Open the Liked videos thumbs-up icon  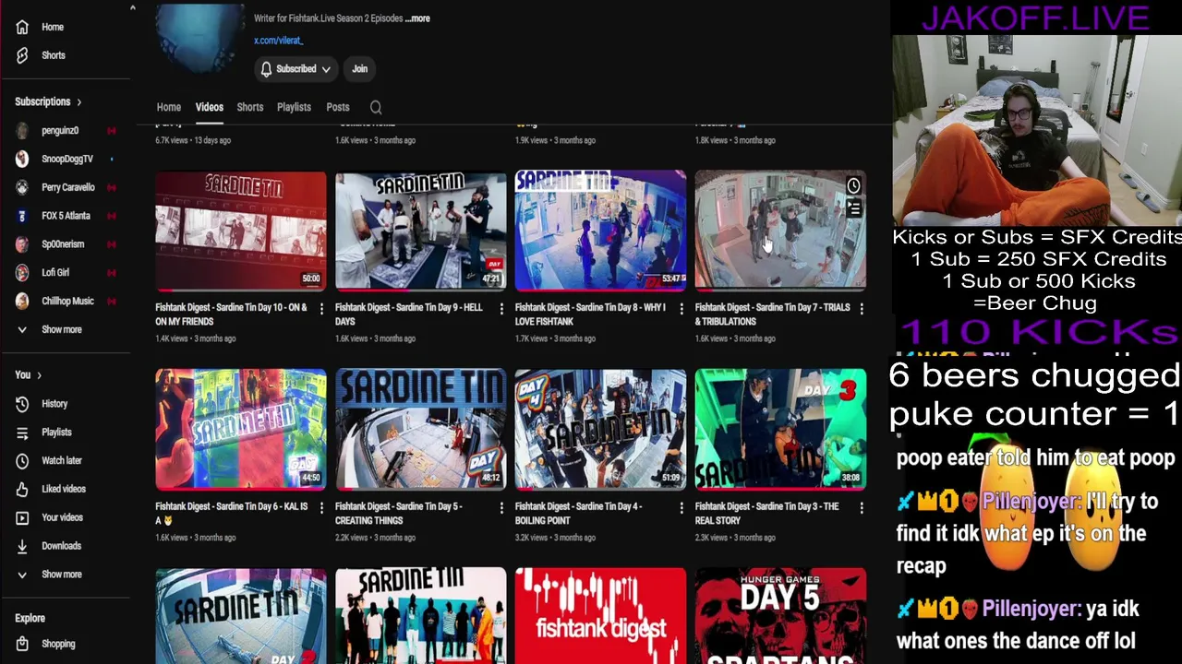[22, 489]
